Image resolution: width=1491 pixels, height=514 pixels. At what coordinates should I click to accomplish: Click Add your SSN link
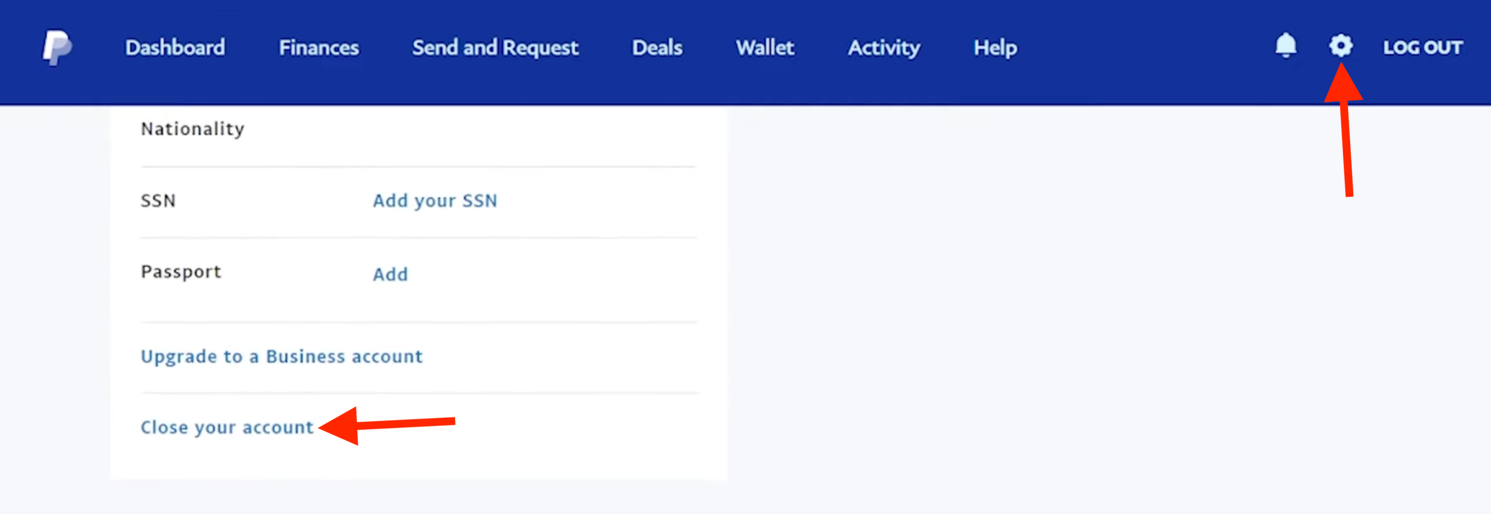coord(435,201)
